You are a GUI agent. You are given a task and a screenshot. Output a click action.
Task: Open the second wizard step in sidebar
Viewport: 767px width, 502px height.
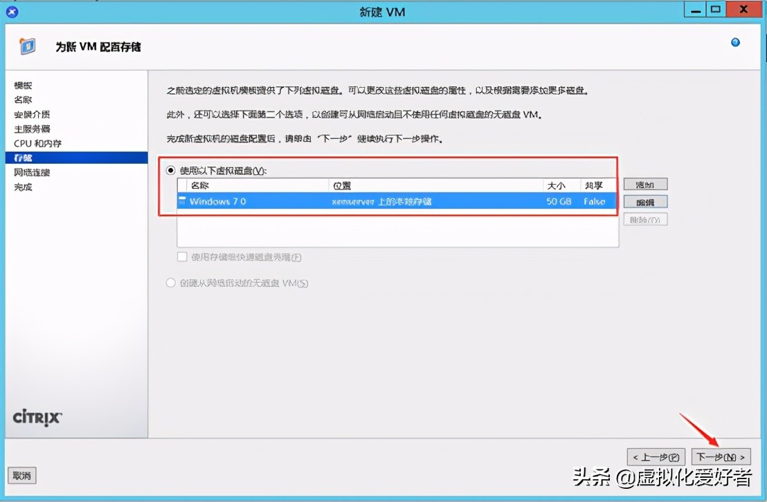tap(23, 100)
